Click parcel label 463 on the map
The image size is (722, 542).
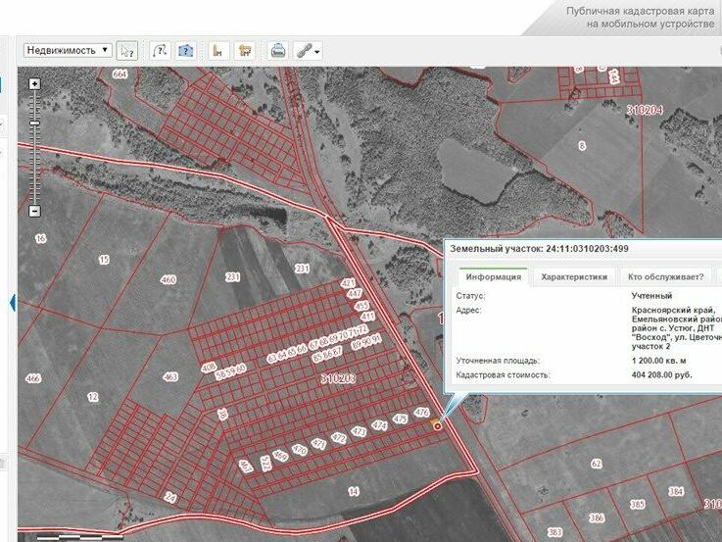click(170, 376)
